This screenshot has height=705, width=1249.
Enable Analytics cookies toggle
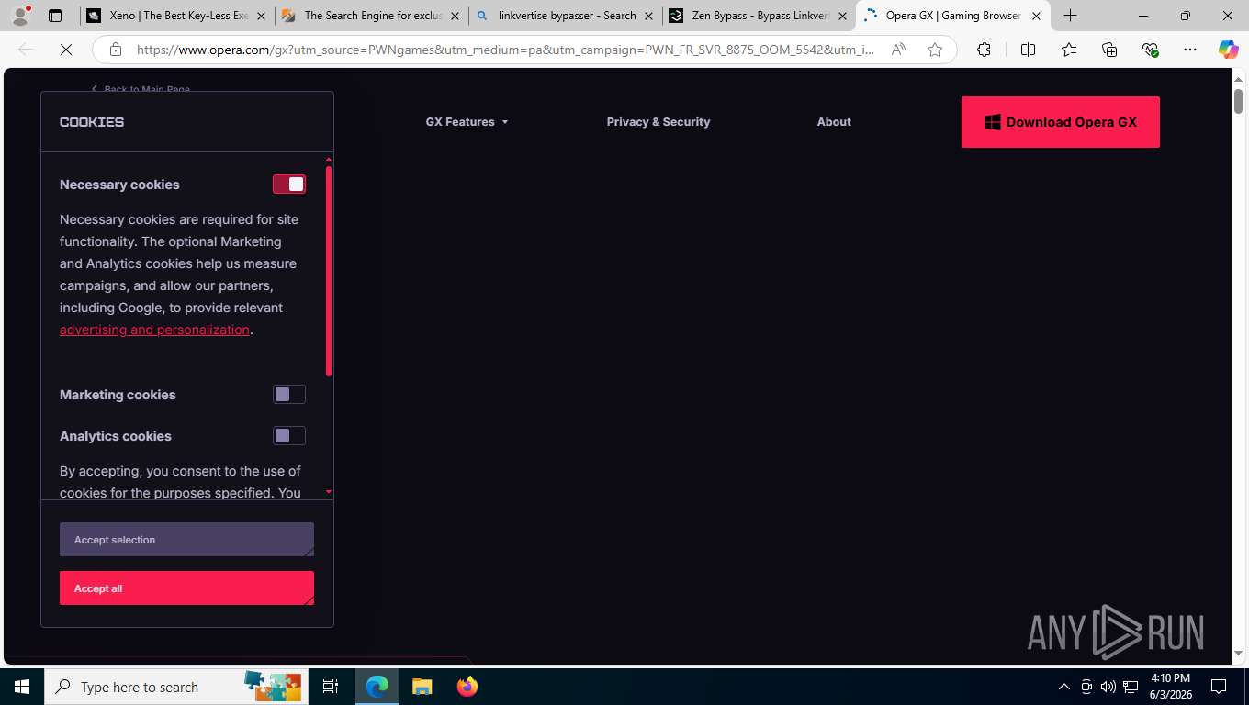289,436
